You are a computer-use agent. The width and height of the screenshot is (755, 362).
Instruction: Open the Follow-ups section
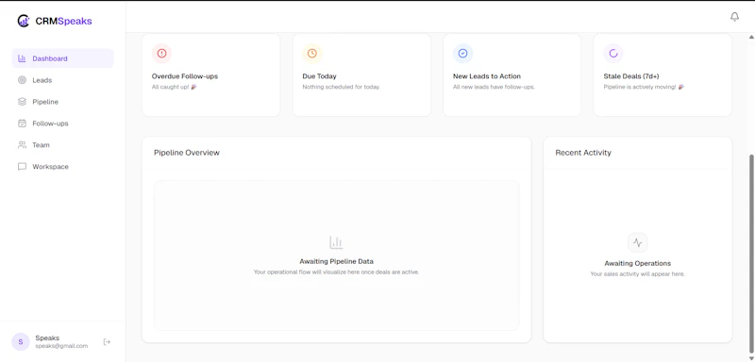pyautogui.click(x=62, y=123)
